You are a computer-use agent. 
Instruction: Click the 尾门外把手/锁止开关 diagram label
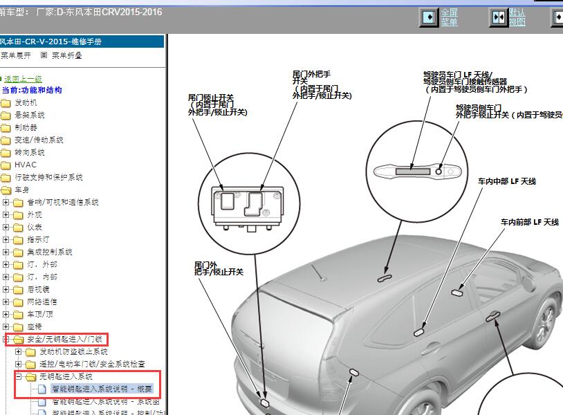pyautogui.click(x=219, y=268)
